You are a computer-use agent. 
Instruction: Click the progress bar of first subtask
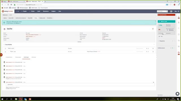coord(139,49)
